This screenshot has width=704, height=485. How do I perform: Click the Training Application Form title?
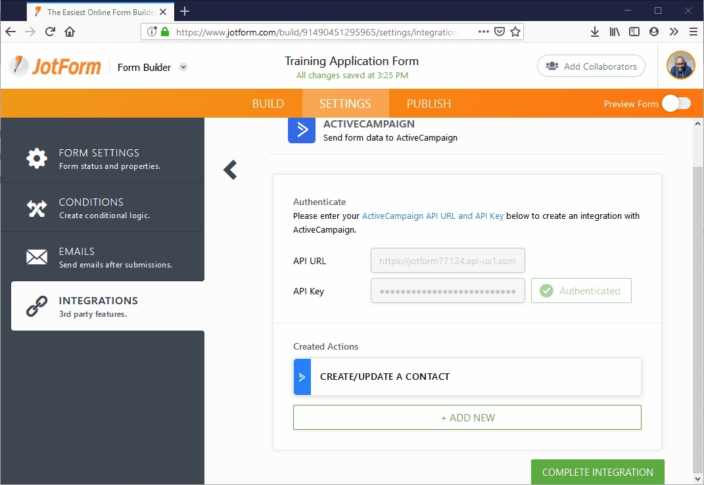(352, 61)
